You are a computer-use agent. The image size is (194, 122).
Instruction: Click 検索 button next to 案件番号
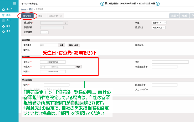[x=62, y=45]
